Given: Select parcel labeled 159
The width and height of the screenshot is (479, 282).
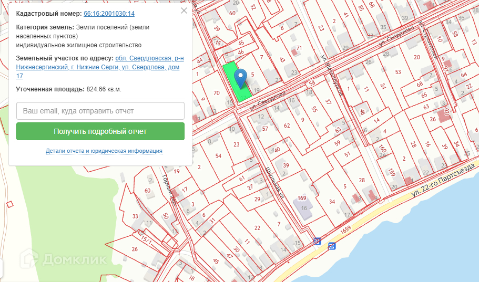Looking at the screenshot, I should point(392,172).
